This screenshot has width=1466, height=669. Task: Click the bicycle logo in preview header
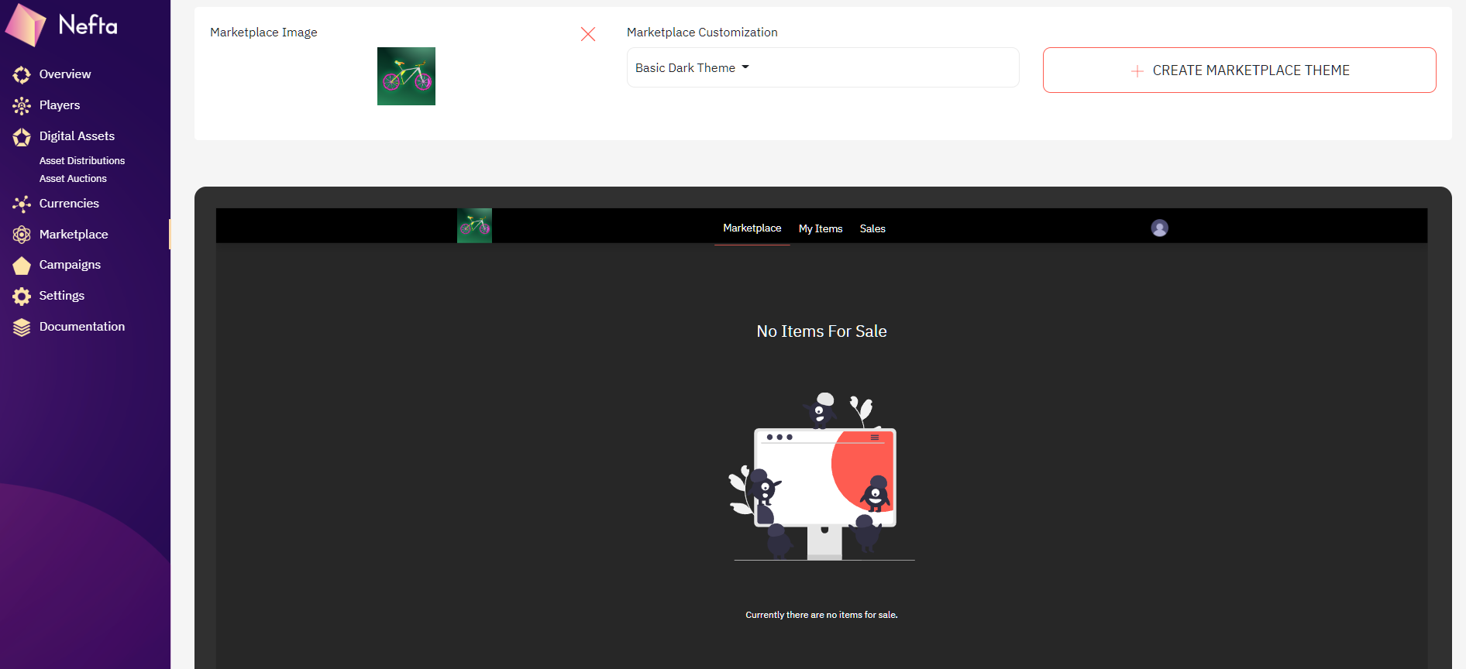(x=474, y=225)
